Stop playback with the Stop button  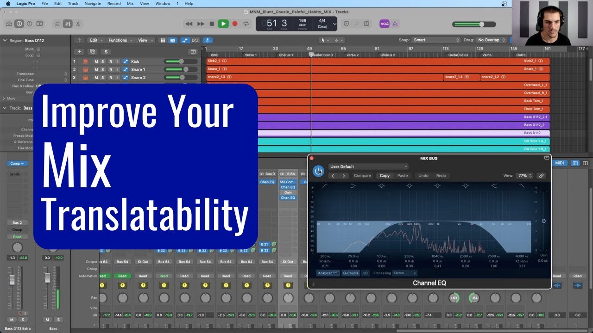tap(212, 24)
